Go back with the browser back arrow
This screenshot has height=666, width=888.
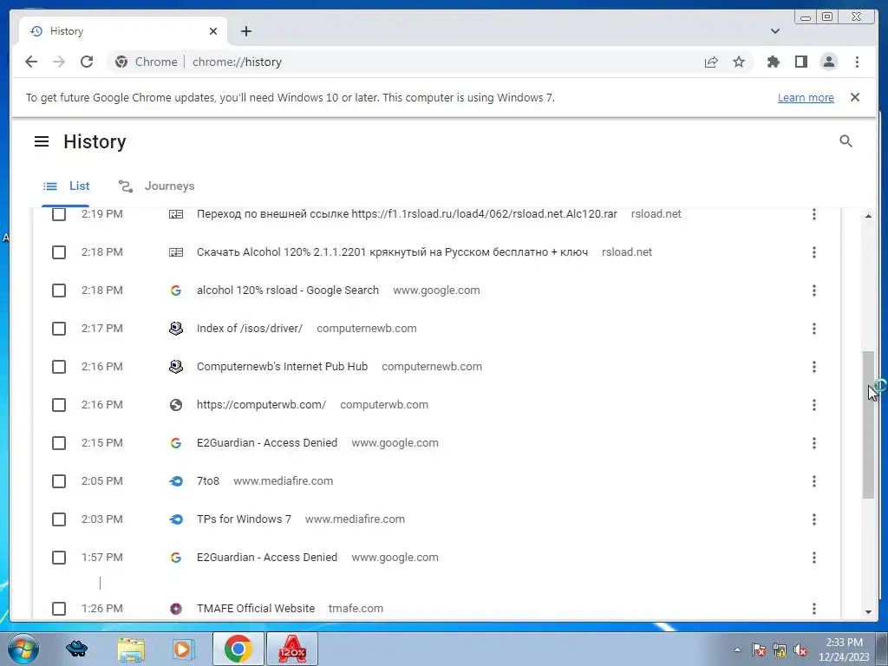click(31, 62)
